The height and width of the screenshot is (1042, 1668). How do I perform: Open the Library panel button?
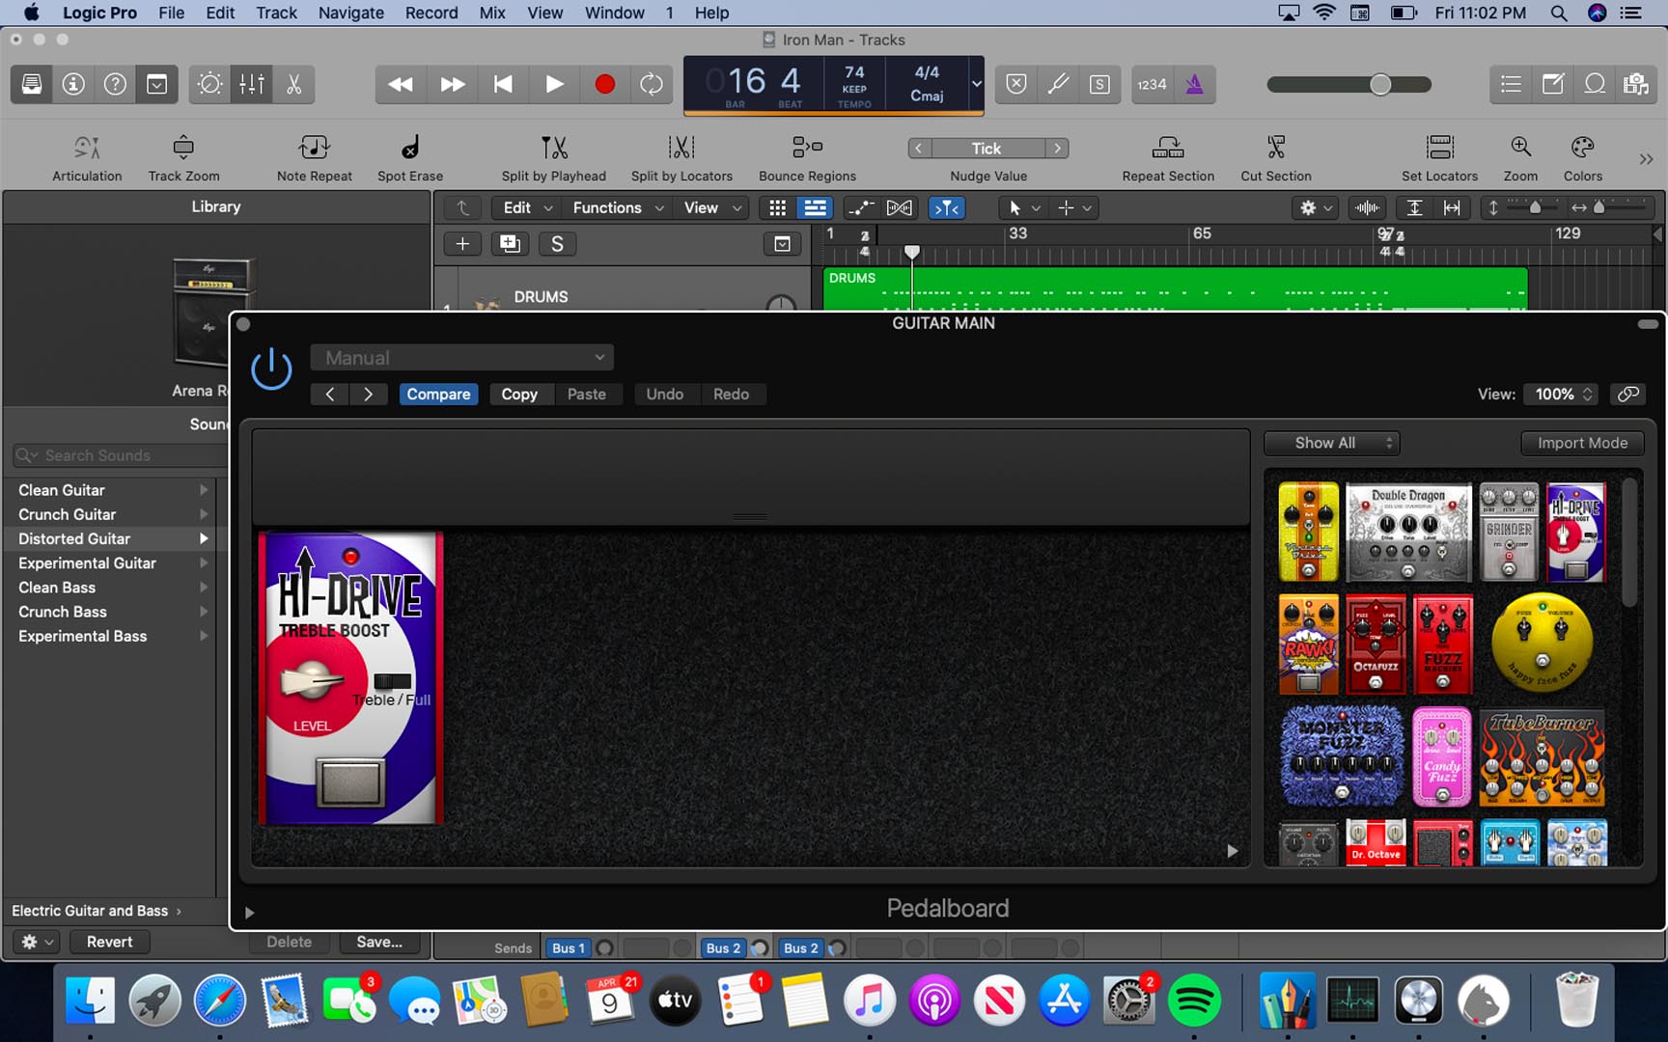(x=32, y=84)
